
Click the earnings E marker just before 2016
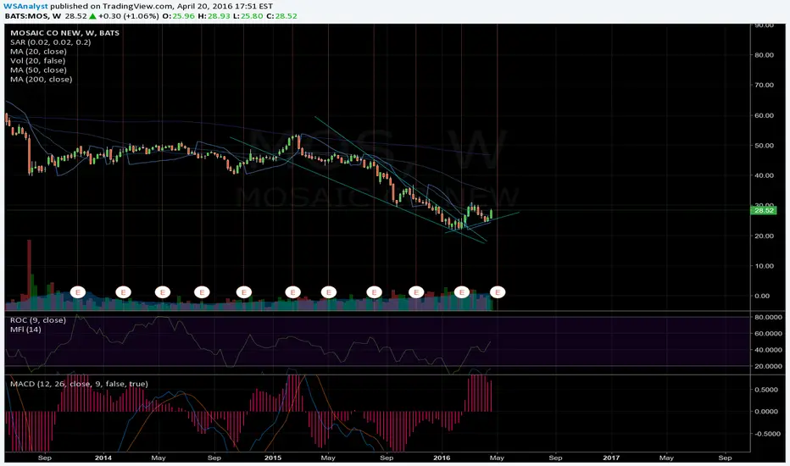[416, 292]
